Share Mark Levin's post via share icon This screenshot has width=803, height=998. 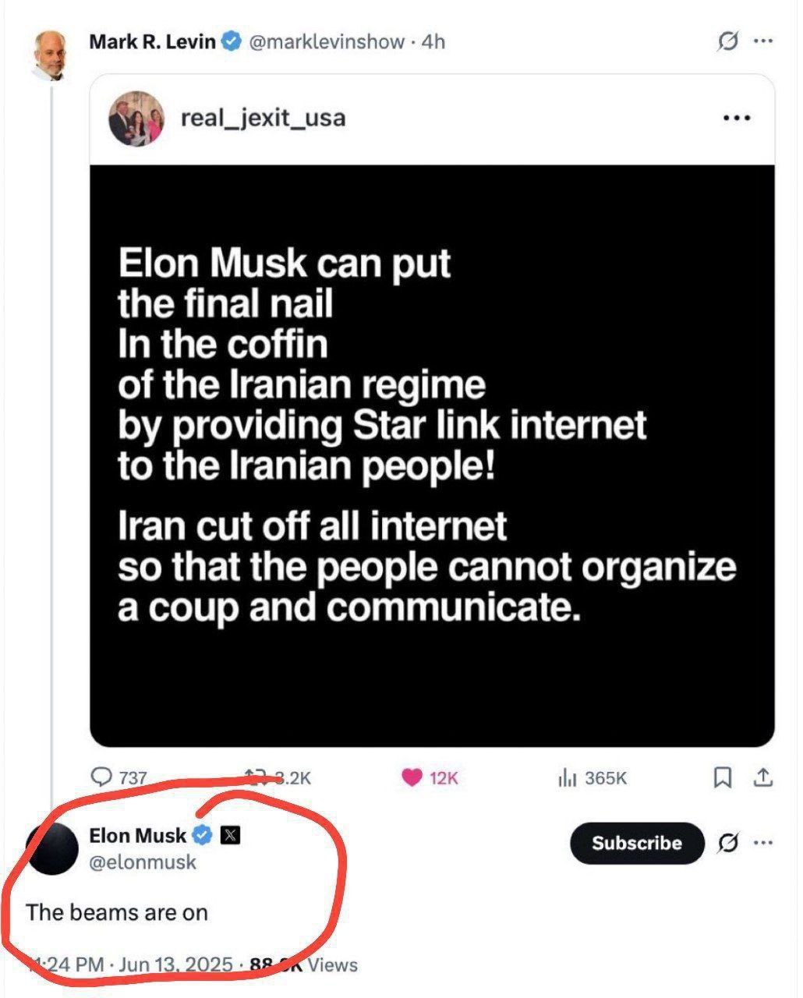tap(763, 777)
